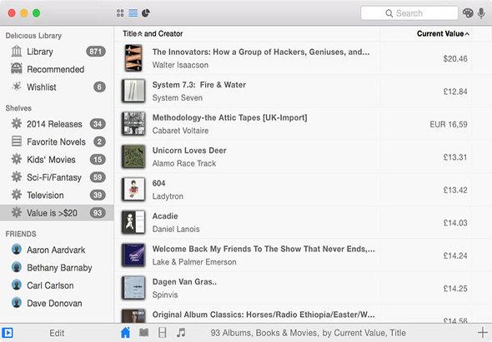Filter by books only
The height and width of the screenshot is (342, 492).
click(x=144, y=332)
